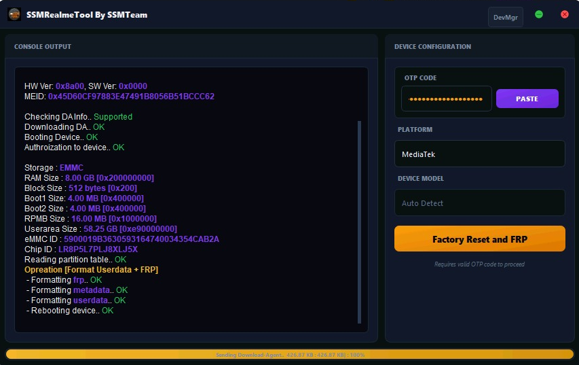Click the Block Size 512 bytes value
Image resolution: width=579 pixels, height=365 pixels.
click(x=102, y=188)
